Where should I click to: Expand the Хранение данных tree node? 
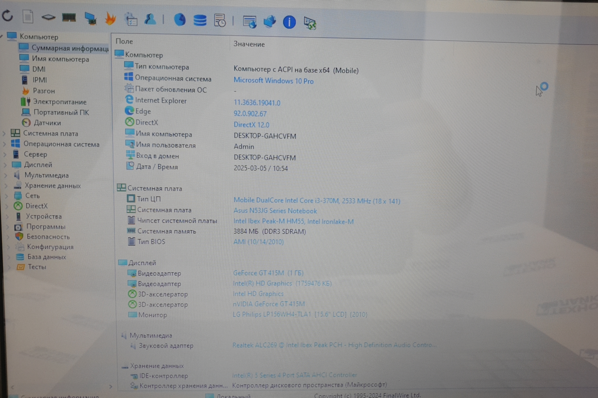[x=7, y=186]
